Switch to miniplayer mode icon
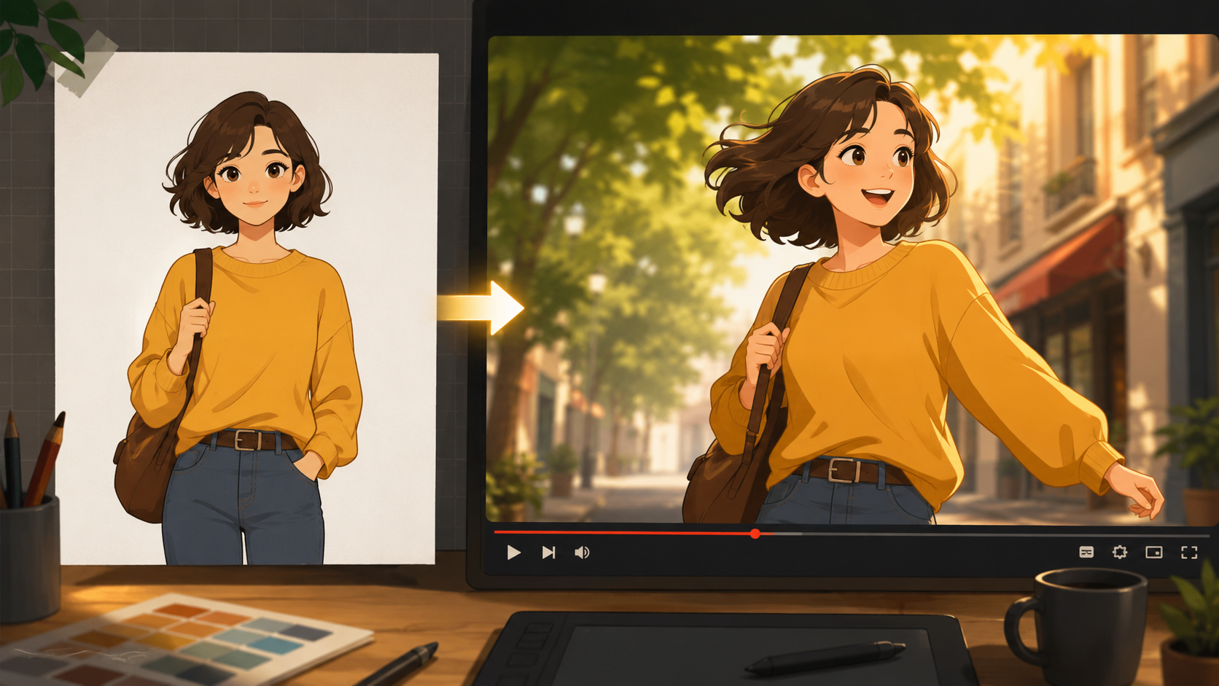This screenshot has width=1219, height=686. coord(1154,552)
